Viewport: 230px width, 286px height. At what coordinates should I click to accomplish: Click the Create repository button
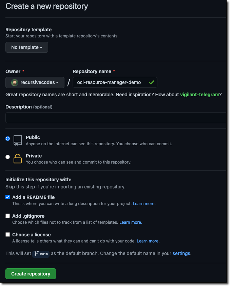pyautogui.click(x=31, y=274)
